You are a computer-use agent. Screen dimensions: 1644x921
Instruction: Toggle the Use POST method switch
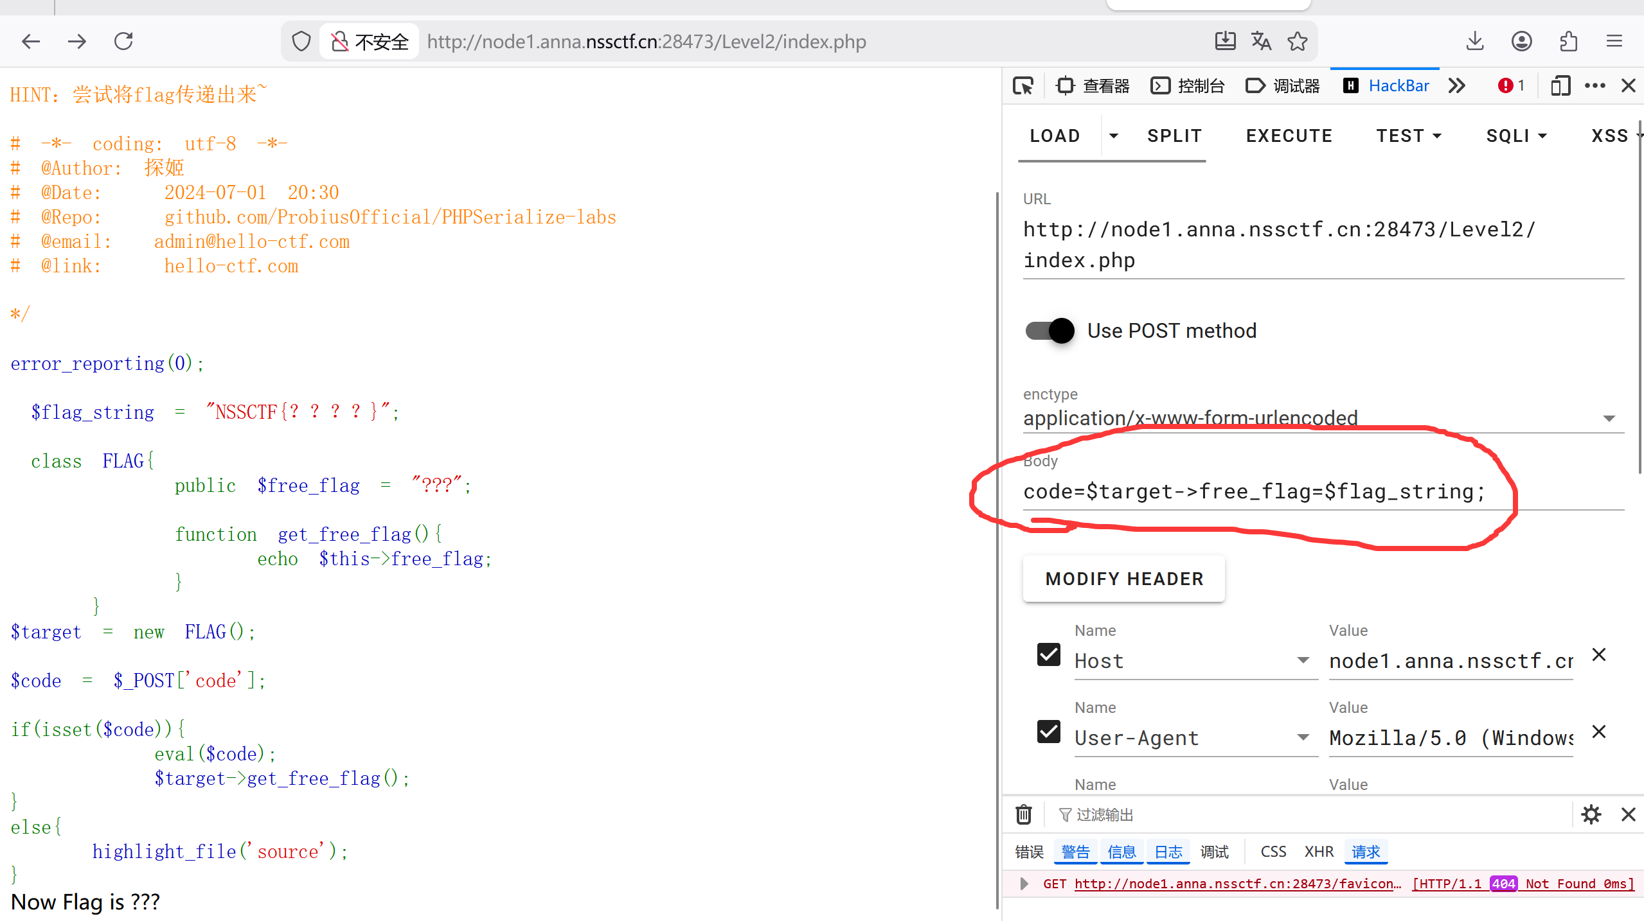[x=1050, y=331]
